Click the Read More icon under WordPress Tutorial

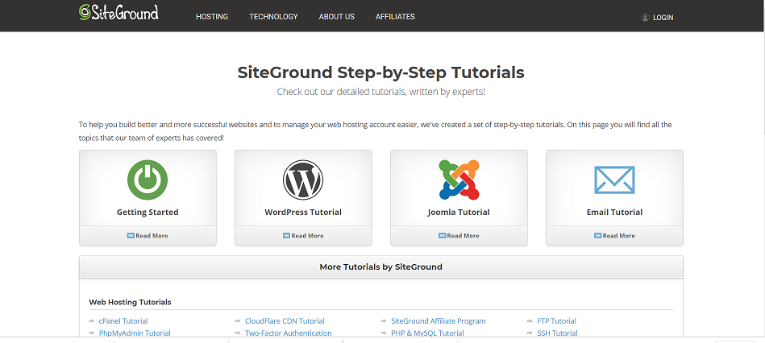pos(286,235)
